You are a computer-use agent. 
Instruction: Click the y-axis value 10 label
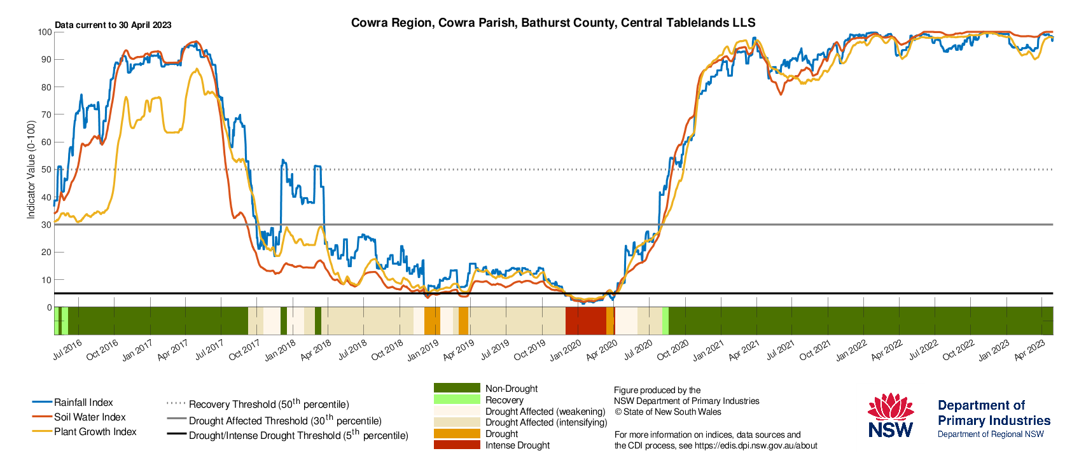47,280
